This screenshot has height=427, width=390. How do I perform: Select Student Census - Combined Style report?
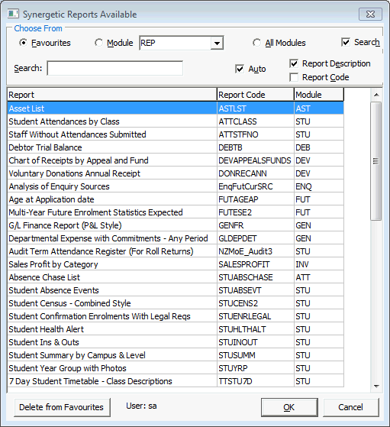176,303
